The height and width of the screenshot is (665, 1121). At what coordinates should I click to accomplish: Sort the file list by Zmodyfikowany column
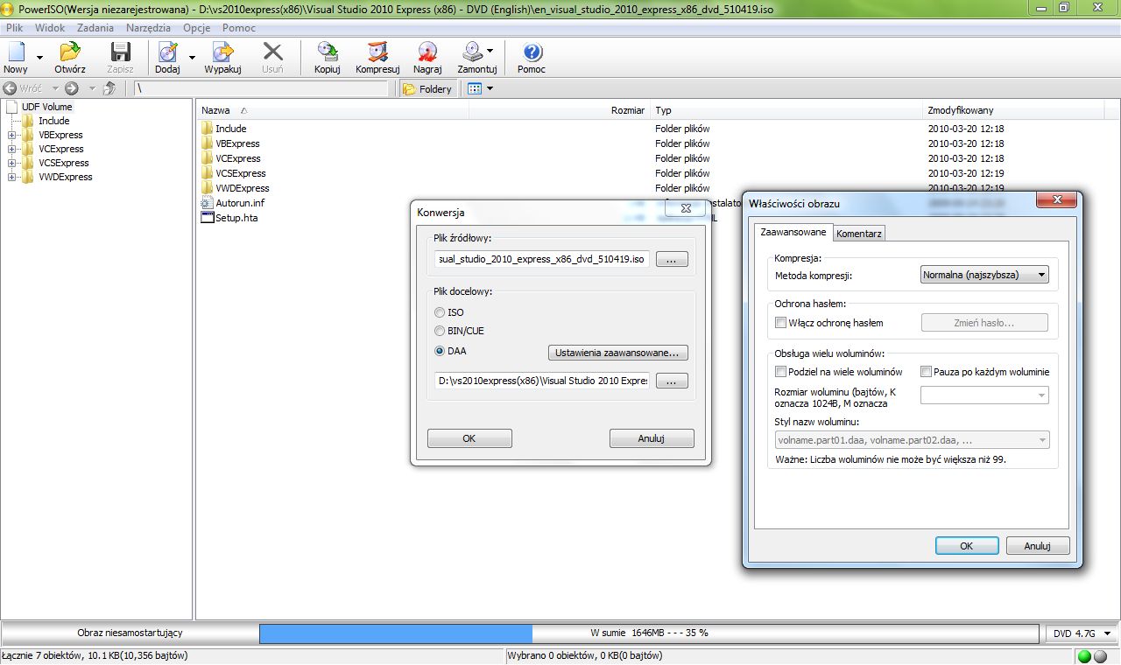(1014, 110)
